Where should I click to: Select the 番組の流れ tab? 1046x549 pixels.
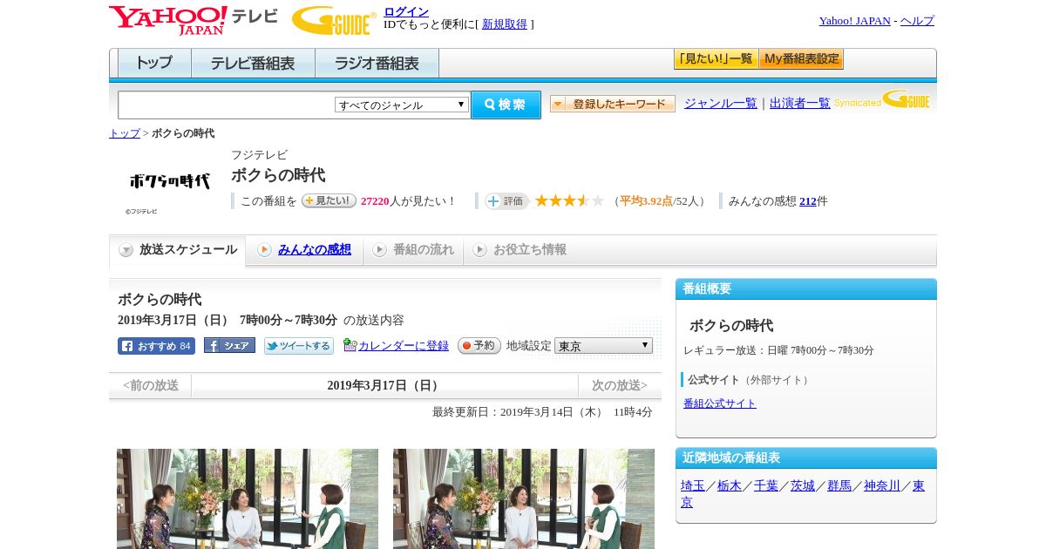click(413, 250)
